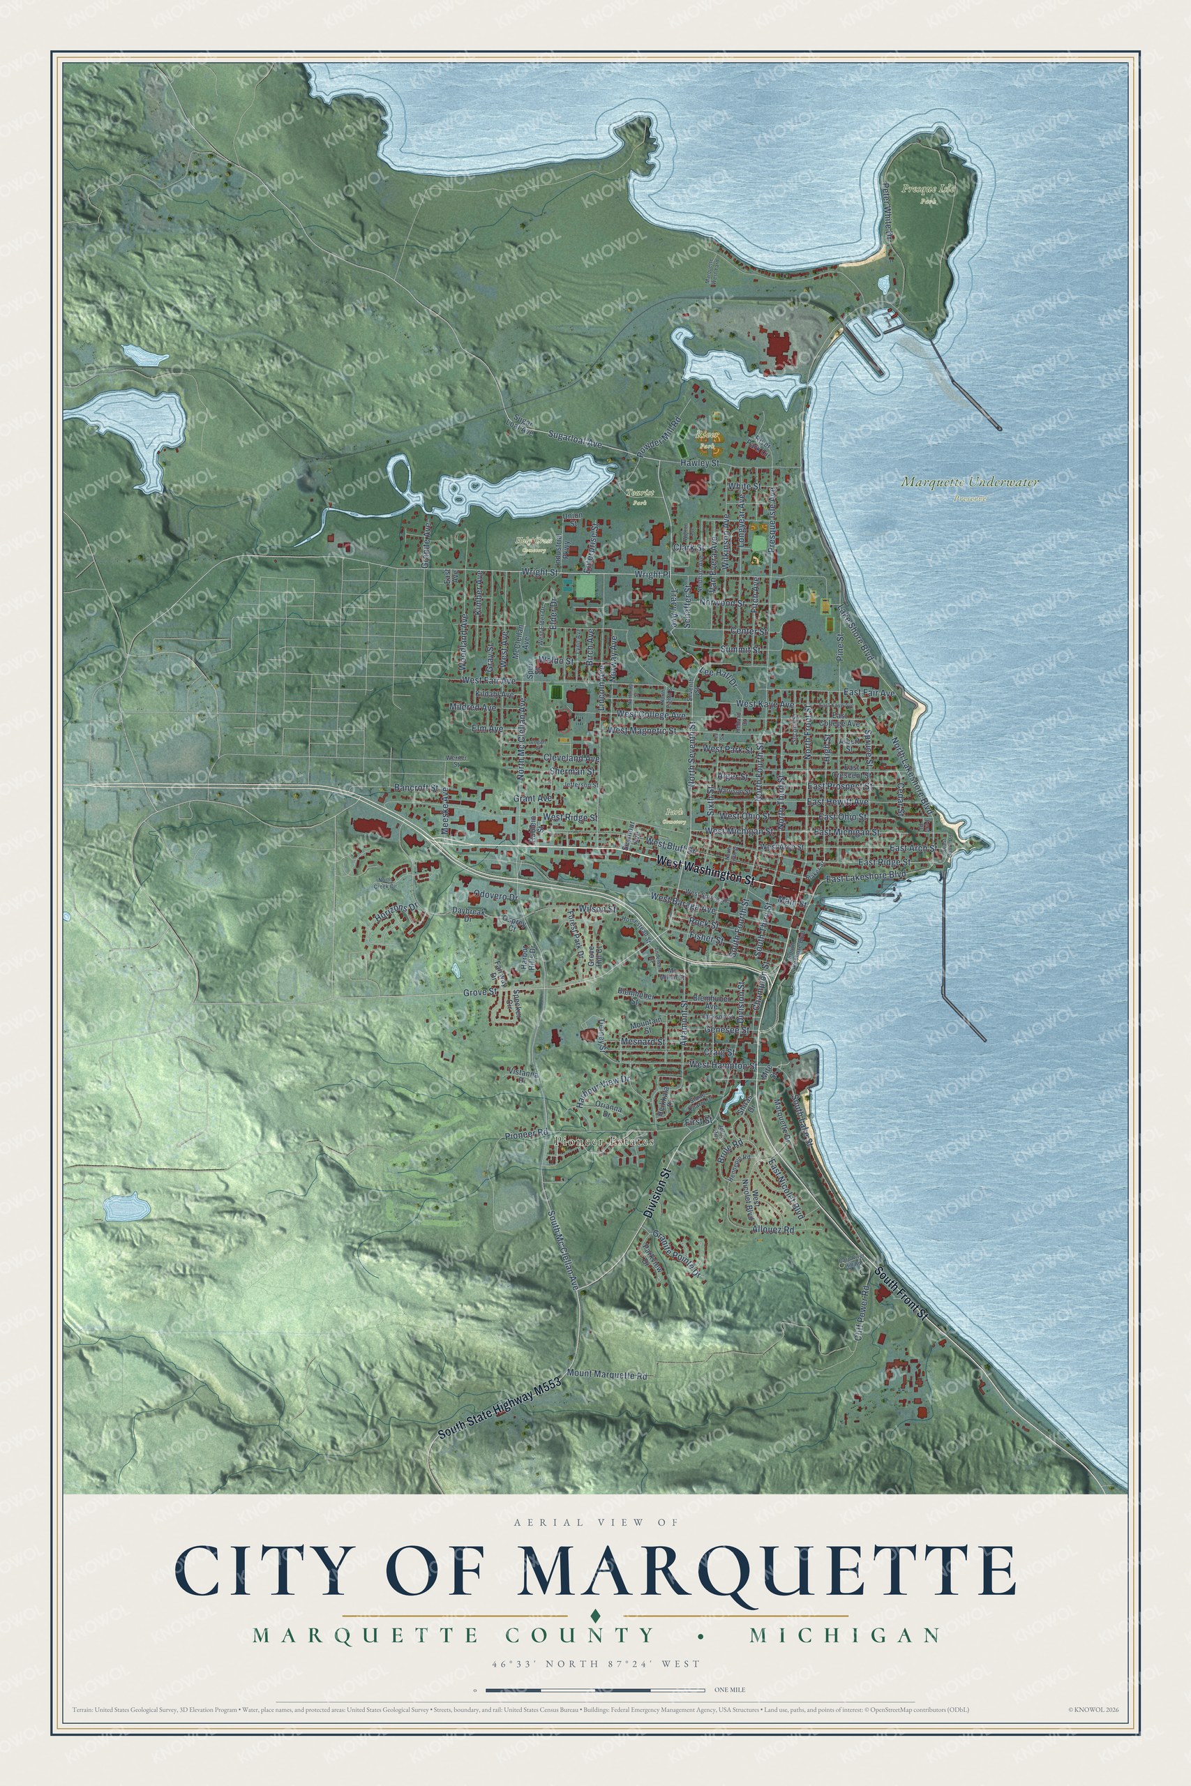Click the "East Michigan St" street label
Image resolution: width=1191 pixels, height=1786 pixels.
847,833
